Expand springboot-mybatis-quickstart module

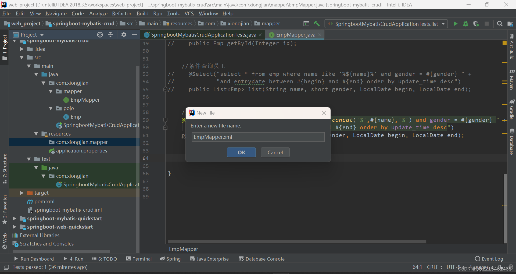[15, 218]
